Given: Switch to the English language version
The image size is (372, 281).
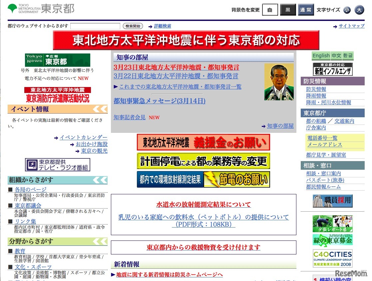Looking at the screenshot, I should [x=321, y=56].
